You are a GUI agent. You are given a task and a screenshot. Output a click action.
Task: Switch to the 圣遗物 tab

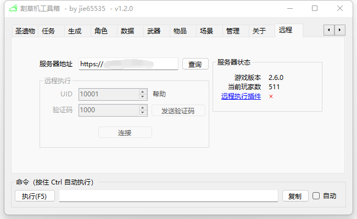pos(25,31)
